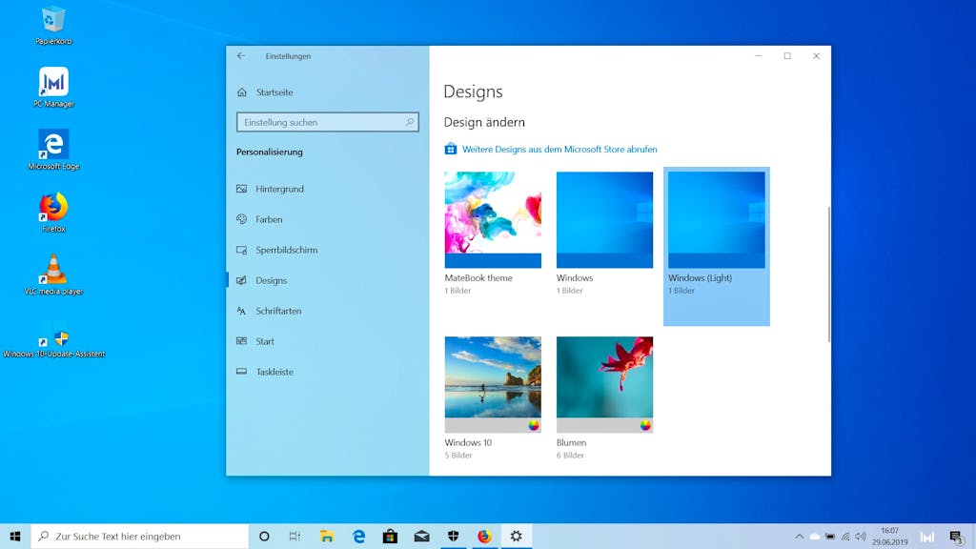Click the battery icon in the system tray
976x549 pixels.
tap(830, 537)
